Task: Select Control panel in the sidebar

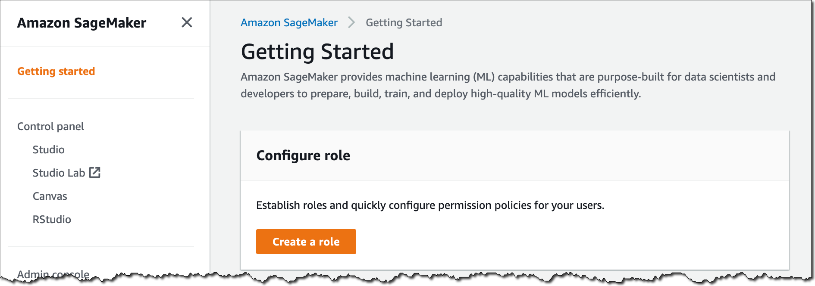Action: 50,126
